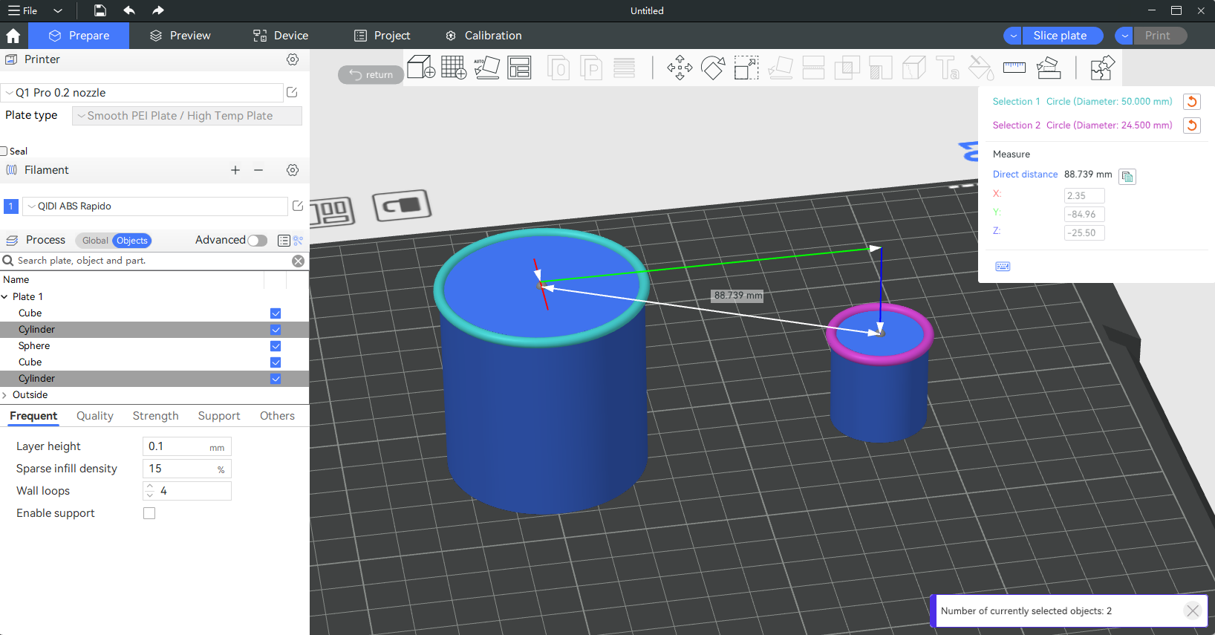
Task: Open the Assembly view puzzle icon
Action: [1102, 68]
